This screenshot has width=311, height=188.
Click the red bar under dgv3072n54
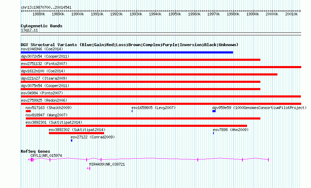[140, 60]
